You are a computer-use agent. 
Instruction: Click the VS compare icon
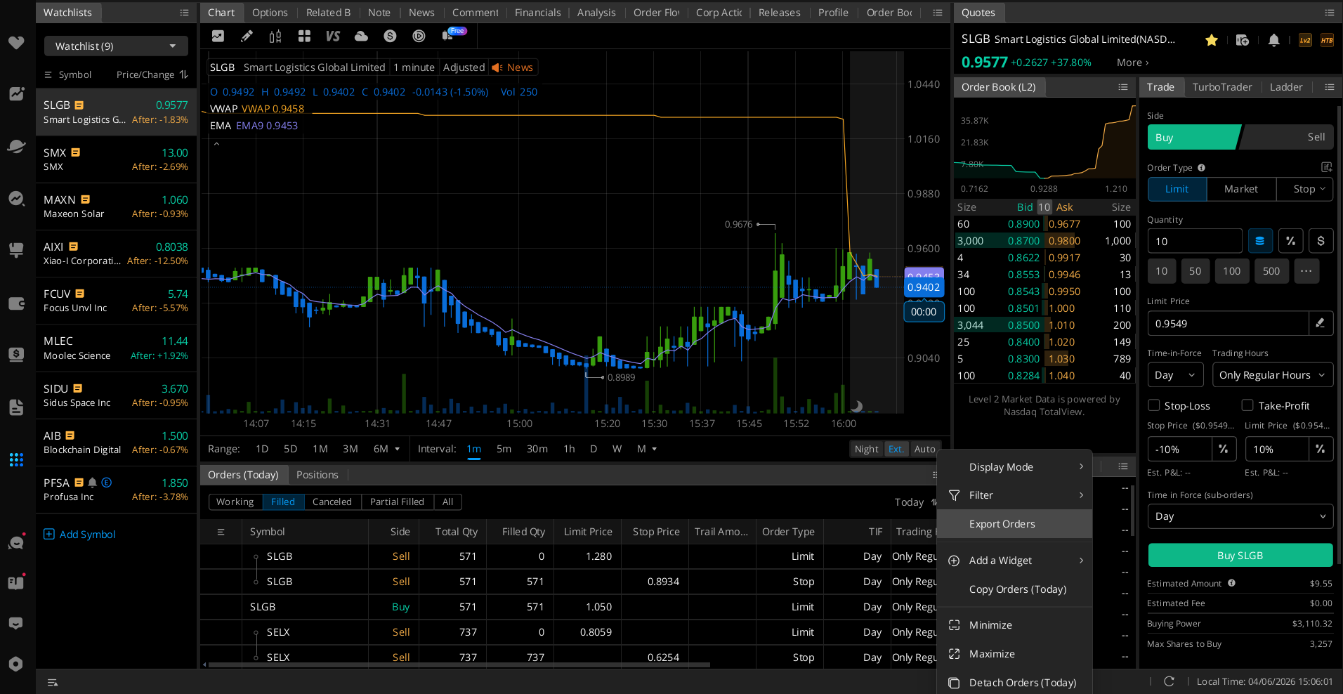pyautogui.click(x=333, y=37)
